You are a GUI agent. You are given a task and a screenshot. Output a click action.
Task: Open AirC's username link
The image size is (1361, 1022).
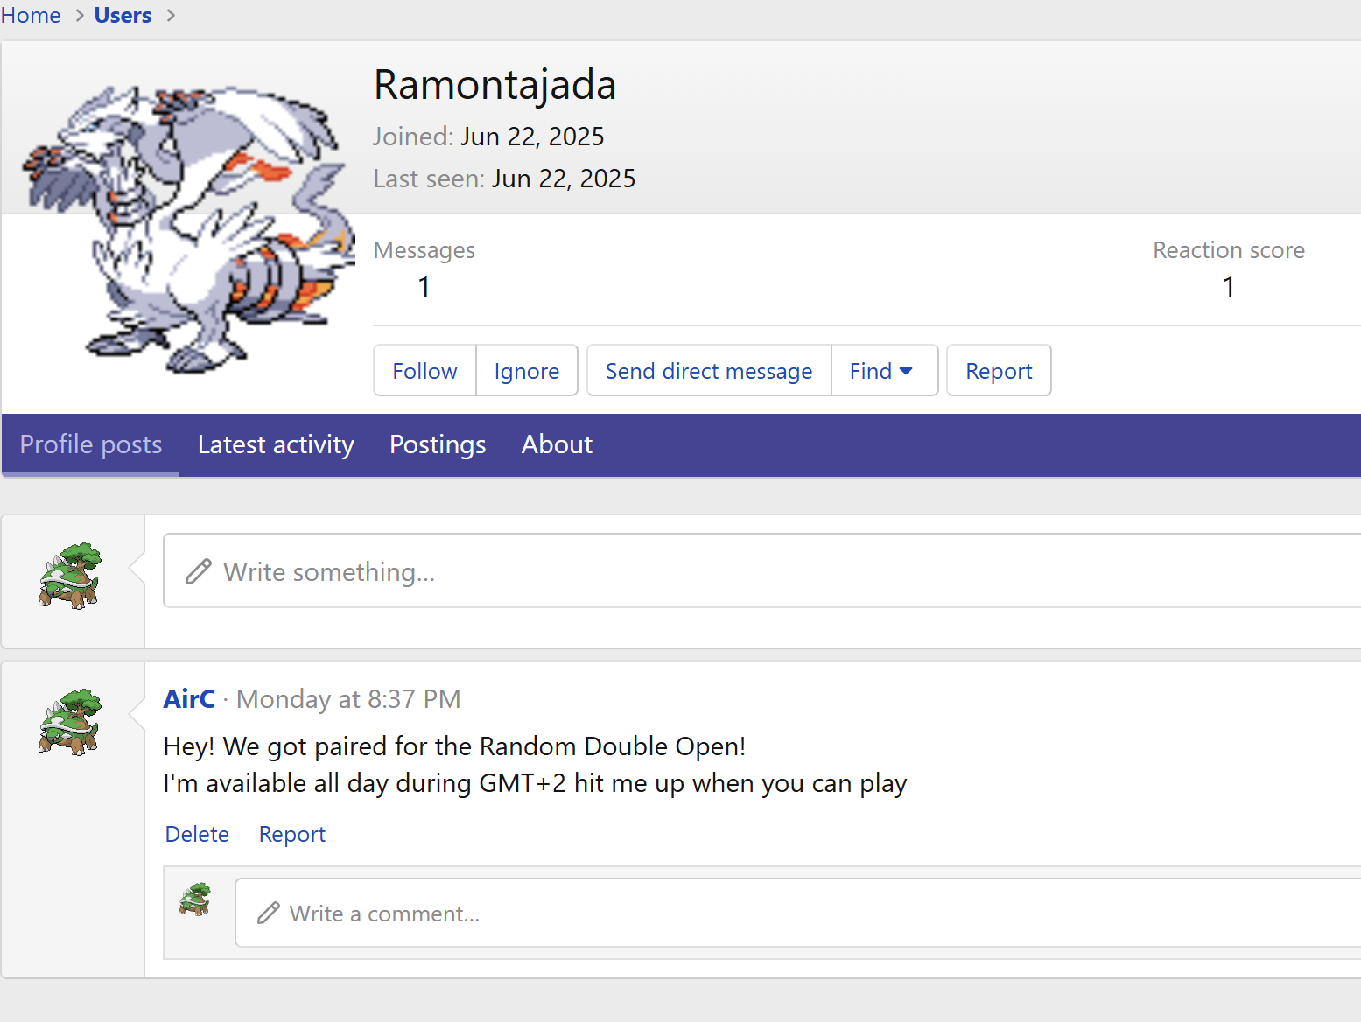[x=189, y=699]
